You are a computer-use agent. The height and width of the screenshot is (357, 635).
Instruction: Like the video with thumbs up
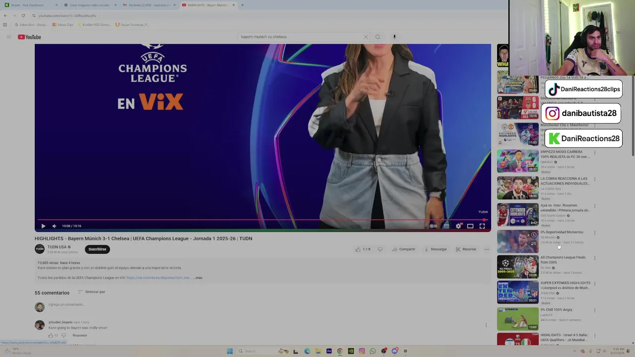(x=363, y=249)
